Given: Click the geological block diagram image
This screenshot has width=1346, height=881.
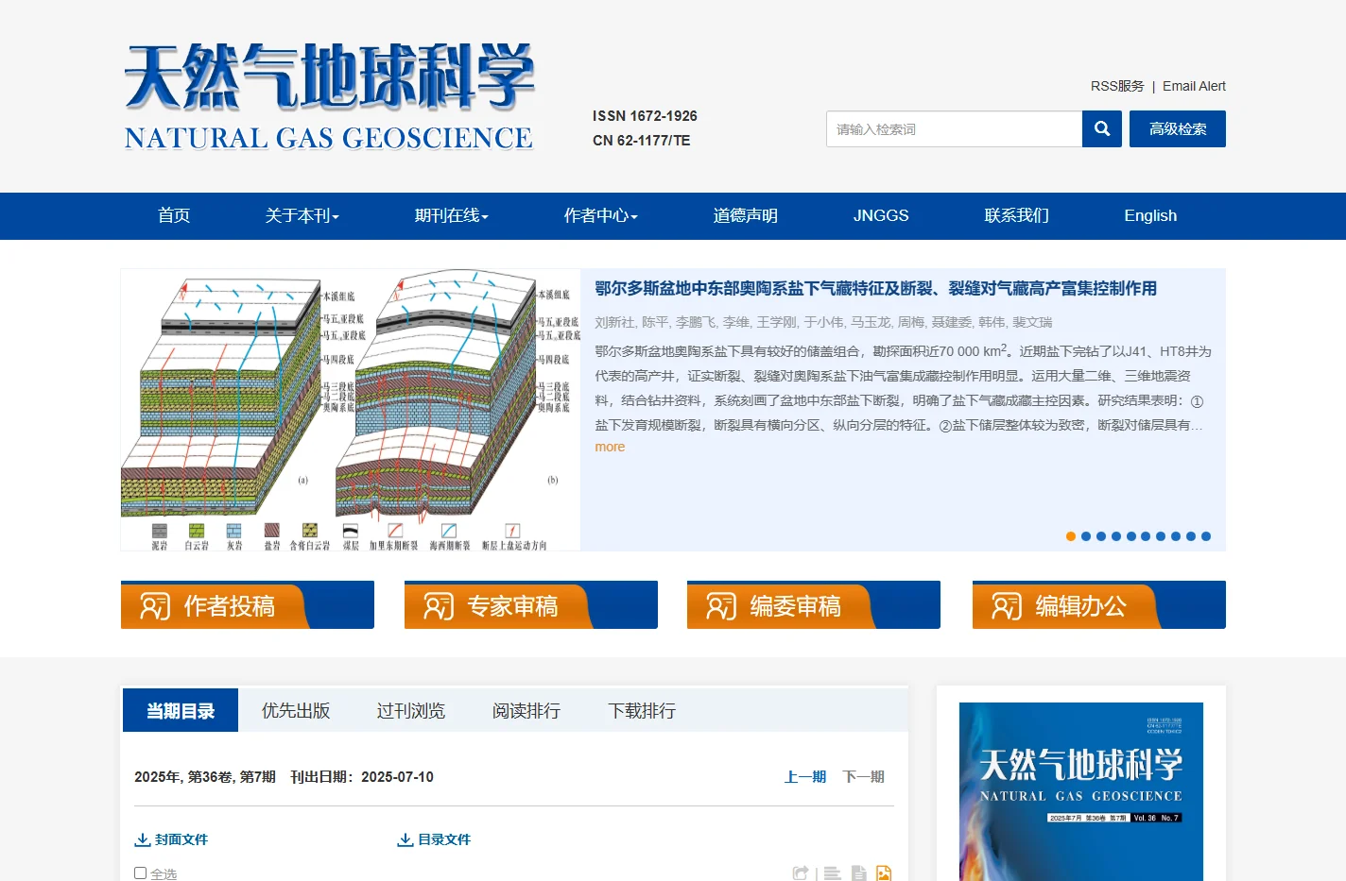Looking at the screenshot, I should [351, 410].
